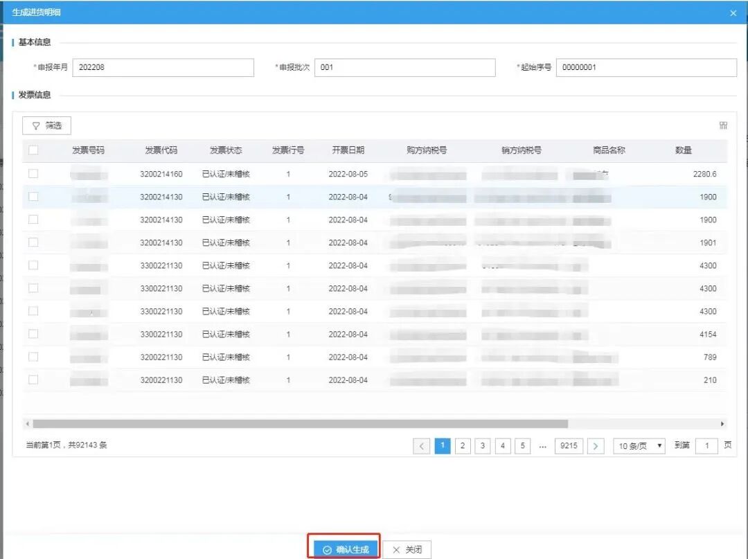The image size is (748, 559).
Task: Go to page 5
Action: pyautogui.click(x=523, y=445)
